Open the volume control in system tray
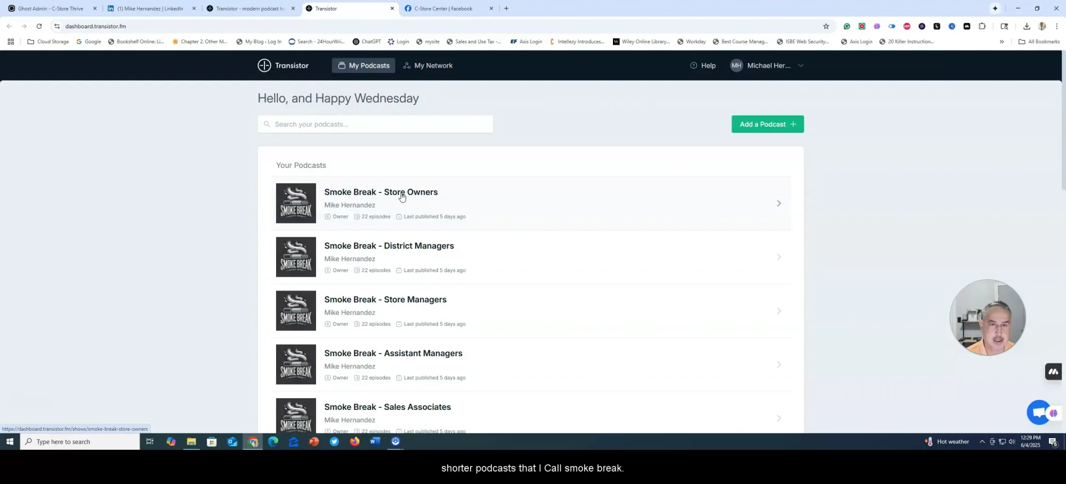This screenshot has height=484, width=1066. click(1012, 441)
